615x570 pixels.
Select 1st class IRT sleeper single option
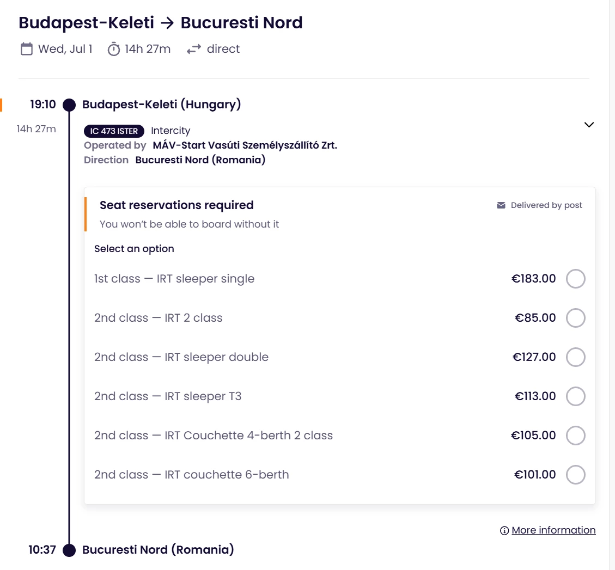click(576, 279)
